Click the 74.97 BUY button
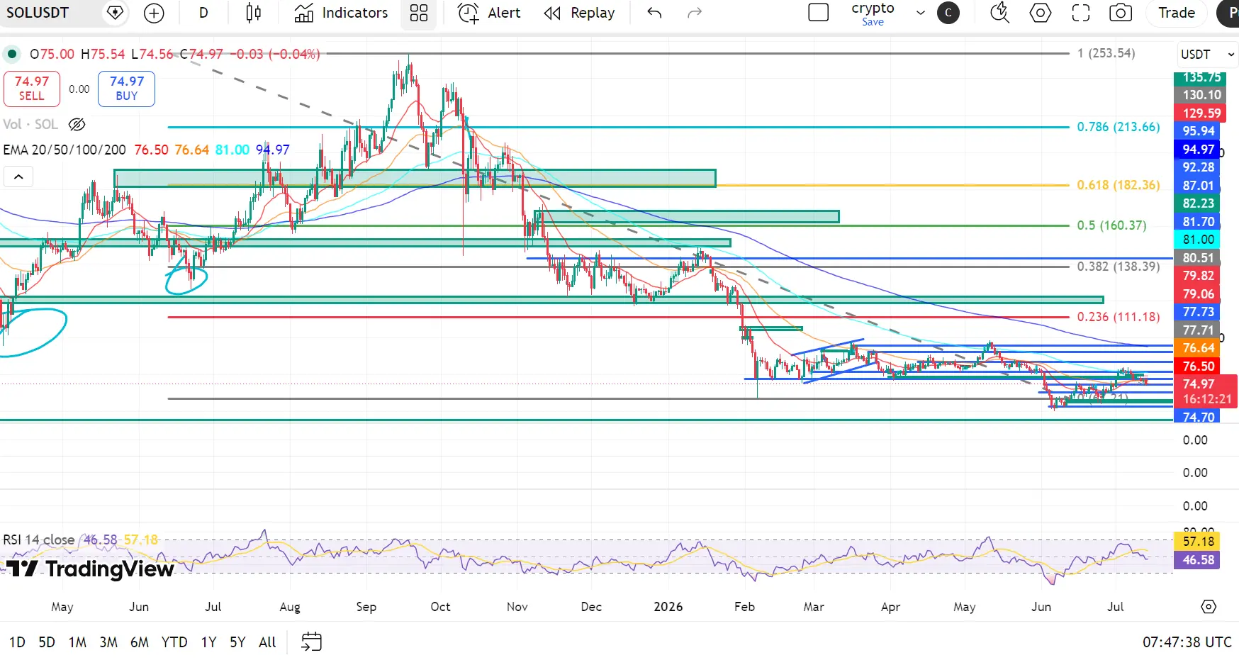The image size is (1239, 660). (126, 89)
